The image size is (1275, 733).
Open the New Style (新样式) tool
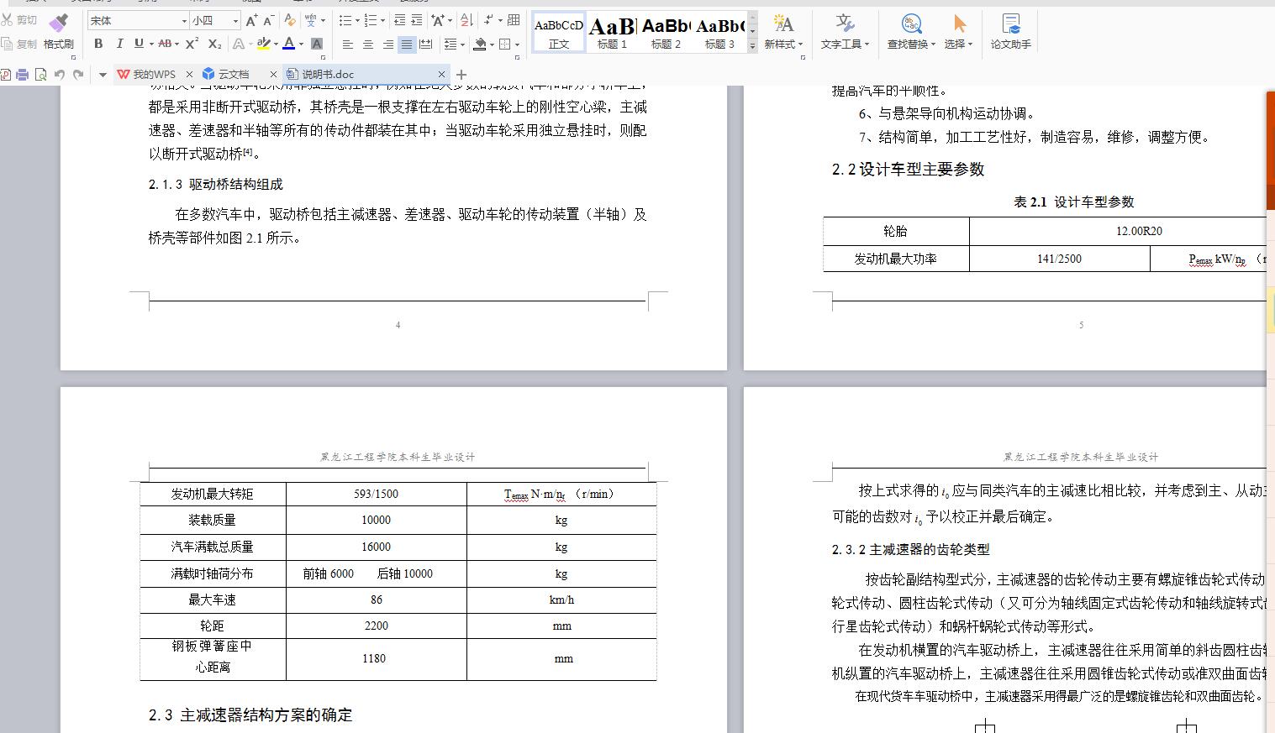783,31
